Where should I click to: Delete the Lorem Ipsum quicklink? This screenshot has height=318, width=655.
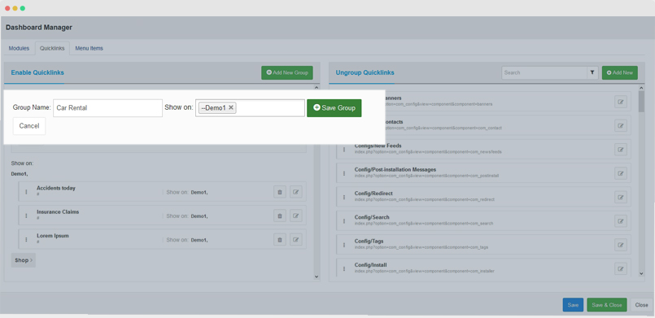[x=280, y=240]
